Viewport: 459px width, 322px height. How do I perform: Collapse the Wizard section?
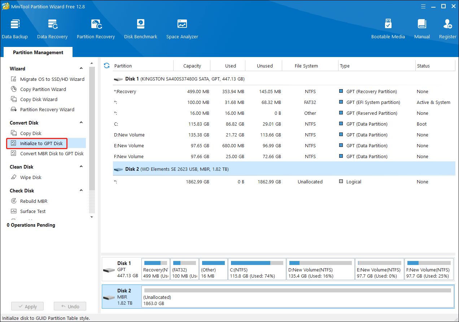(x=81, y=69)
